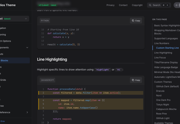The width and height of the screenshot is (180, 124).
Task: Click the search magnifier icon
Action: point(150,5)
